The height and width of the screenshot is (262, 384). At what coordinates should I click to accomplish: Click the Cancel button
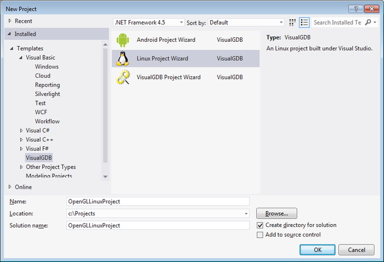(x=357, y=250)
